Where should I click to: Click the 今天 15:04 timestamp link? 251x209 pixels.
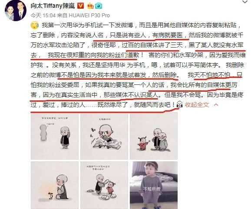pos(43,16)
